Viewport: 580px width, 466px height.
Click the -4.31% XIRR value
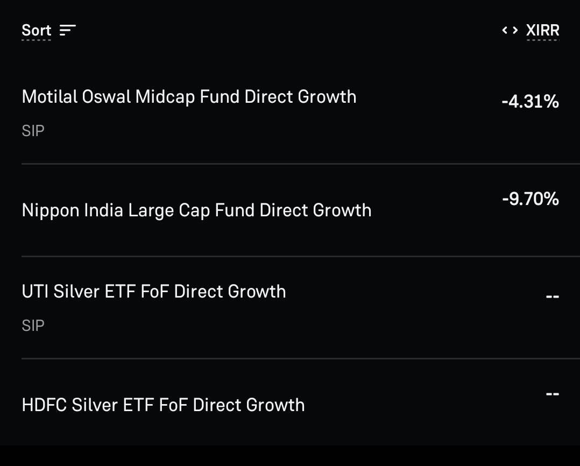[530, 101]
